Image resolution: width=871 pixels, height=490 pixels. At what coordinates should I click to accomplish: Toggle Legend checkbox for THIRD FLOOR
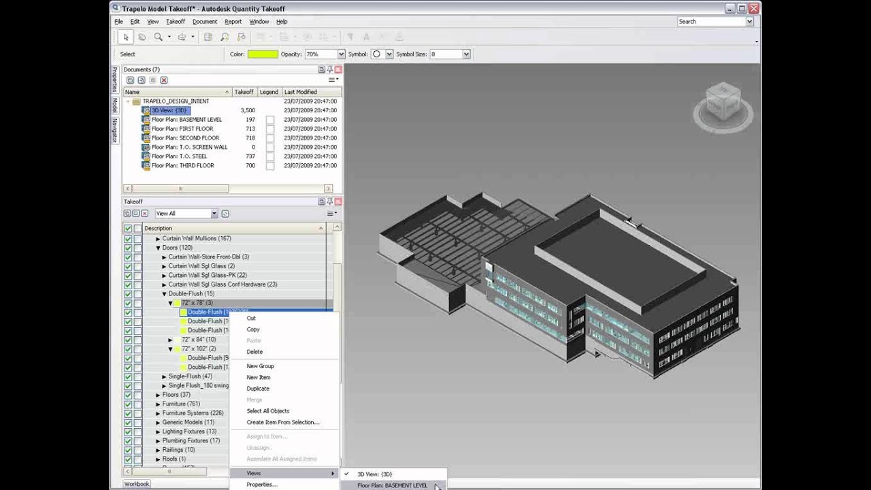pos(270,165)
